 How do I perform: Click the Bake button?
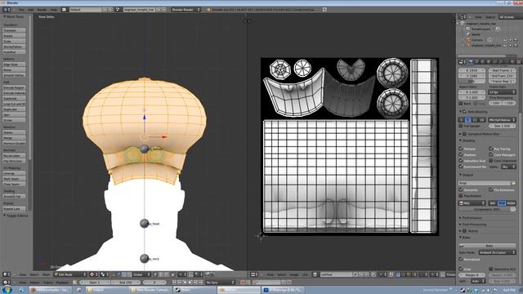(487, 246)
